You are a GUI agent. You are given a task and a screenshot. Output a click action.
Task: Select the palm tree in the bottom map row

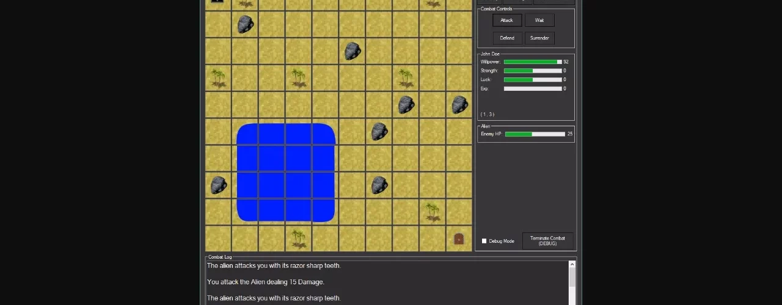[298, 238]
